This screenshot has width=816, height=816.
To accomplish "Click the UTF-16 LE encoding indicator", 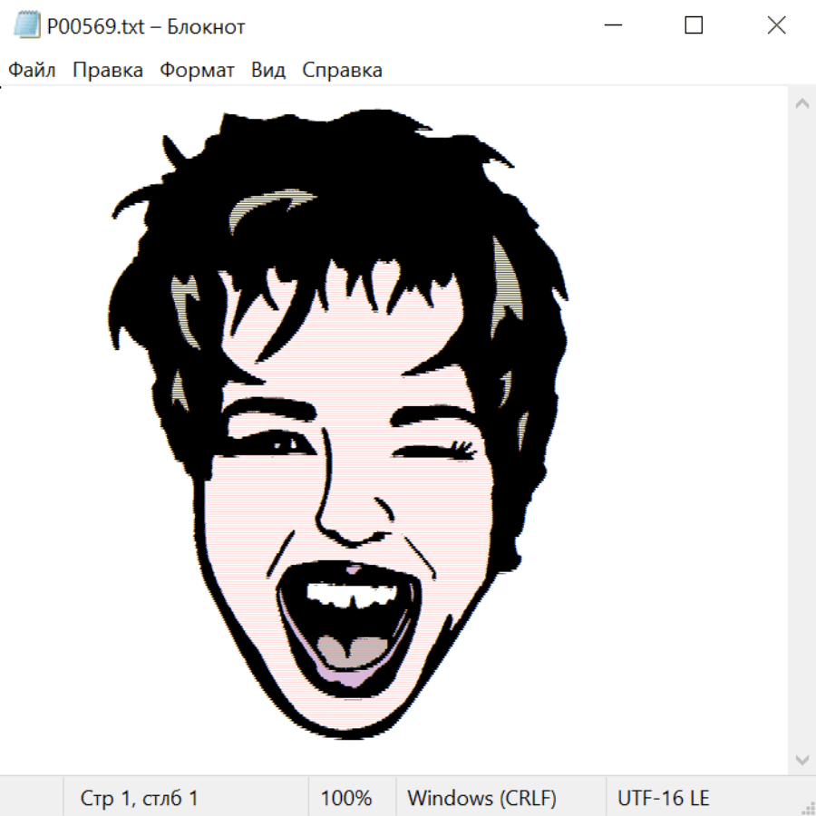I will (x=664, y=799).
